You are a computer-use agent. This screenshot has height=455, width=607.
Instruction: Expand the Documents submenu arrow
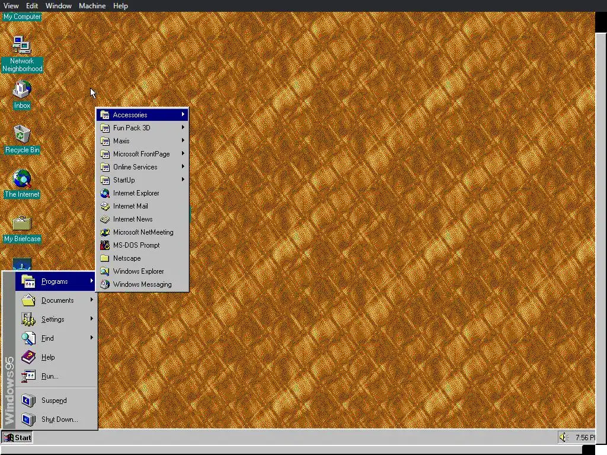[x=92, y=299]
